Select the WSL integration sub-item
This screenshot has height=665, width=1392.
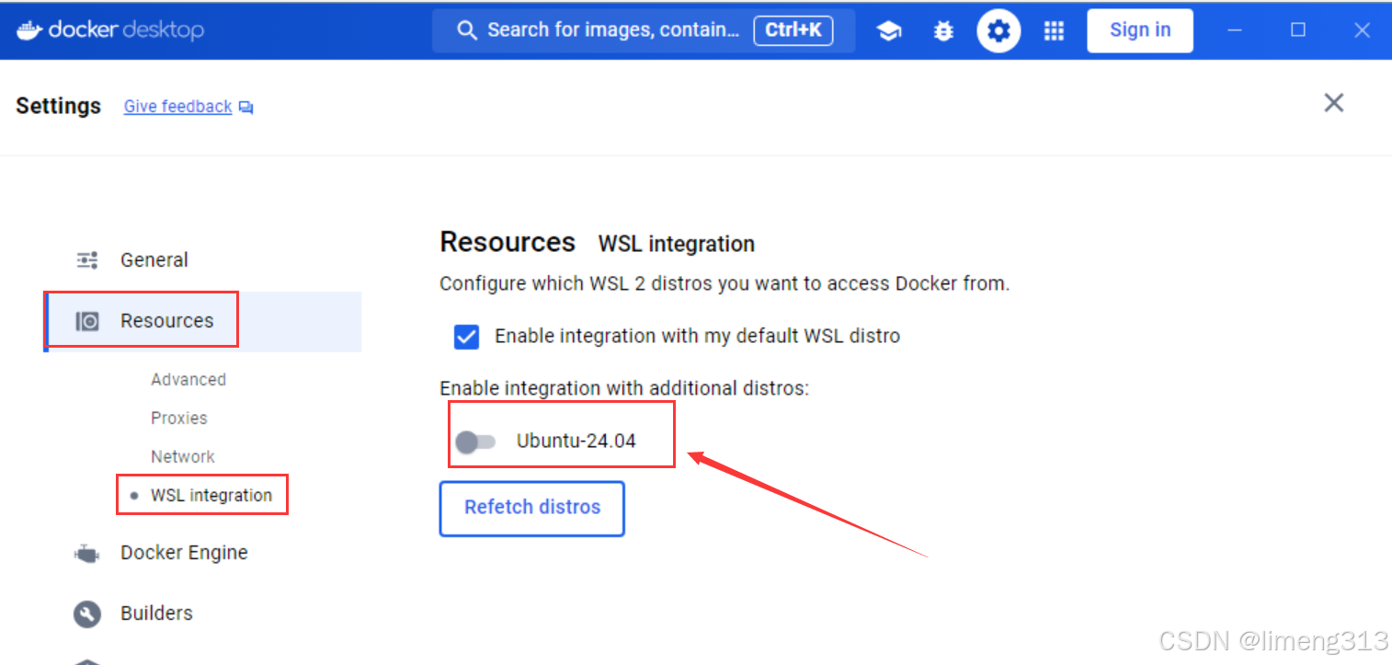[211, 496]
